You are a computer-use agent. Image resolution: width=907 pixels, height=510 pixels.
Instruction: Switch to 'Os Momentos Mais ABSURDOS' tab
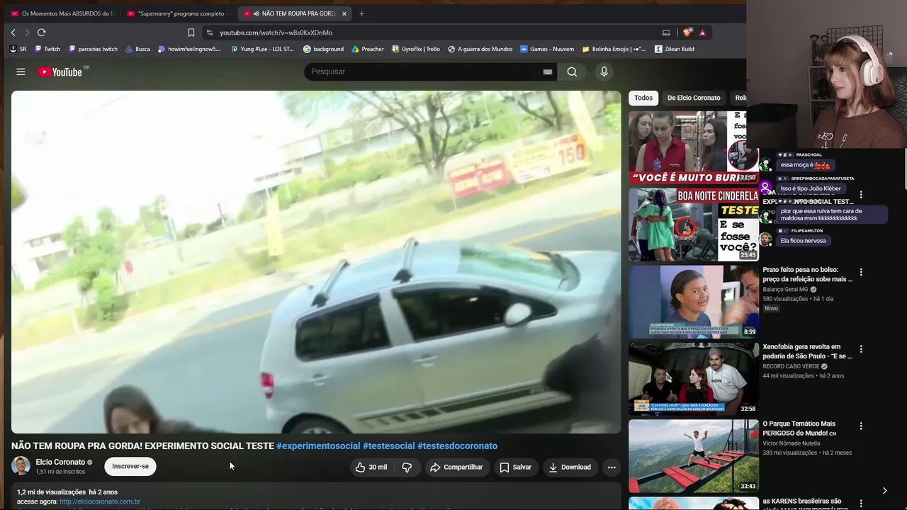tap(62, 13)
